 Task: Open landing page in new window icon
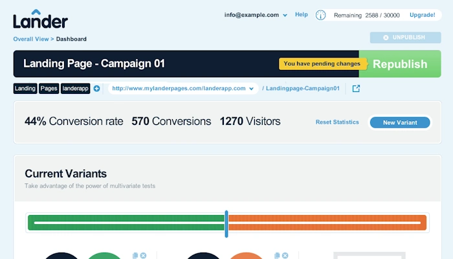[x=356, y=89]
